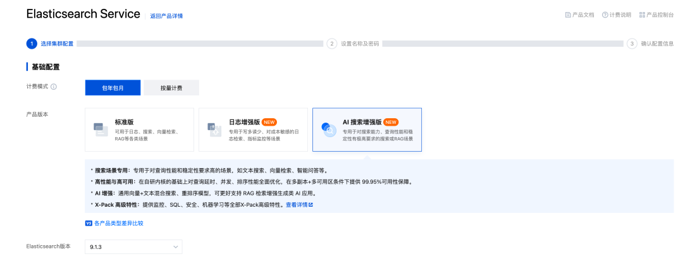Click the 搜索场景专用 description line

pyautogui.click(x=209, y=170)
